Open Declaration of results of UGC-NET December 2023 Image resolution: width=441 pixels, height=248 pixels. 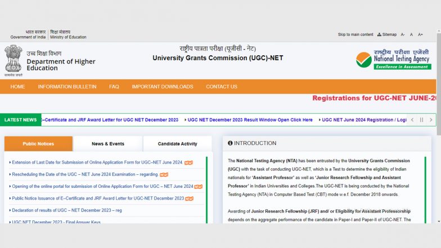click(67, 210)
